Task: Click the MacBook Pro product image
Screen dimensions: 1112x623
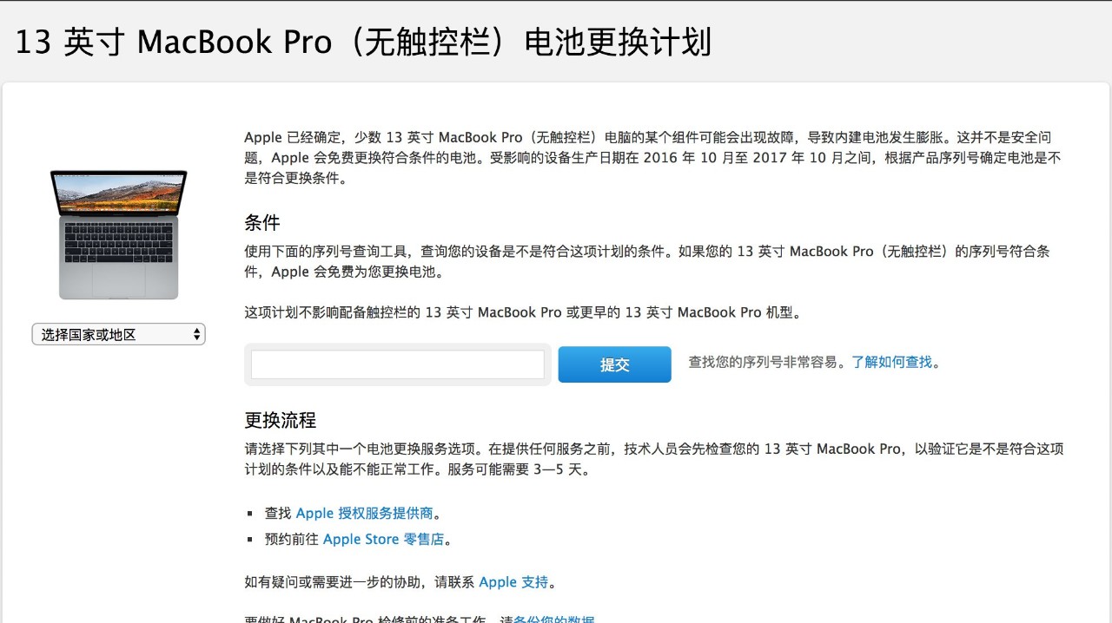Action: pos(118,234)
